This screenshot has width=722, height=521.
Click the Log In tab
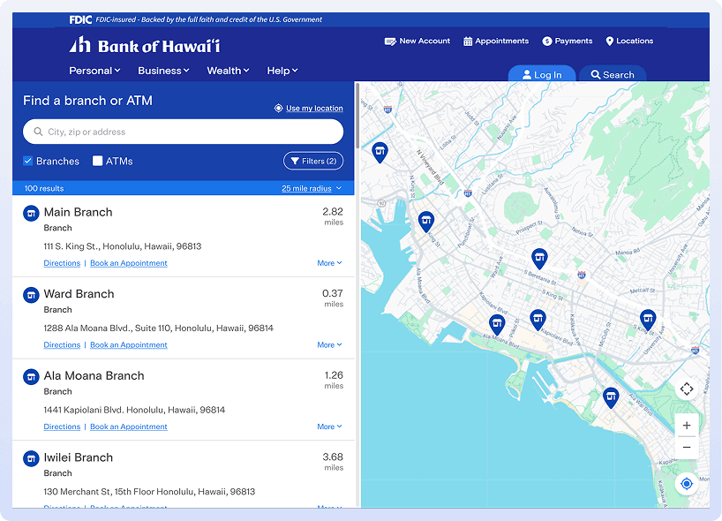(x=542, y=74)
